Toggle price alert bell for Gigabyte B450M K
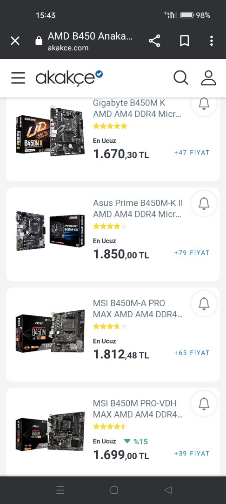Screen dimensions: 226x504 point(204,104)
